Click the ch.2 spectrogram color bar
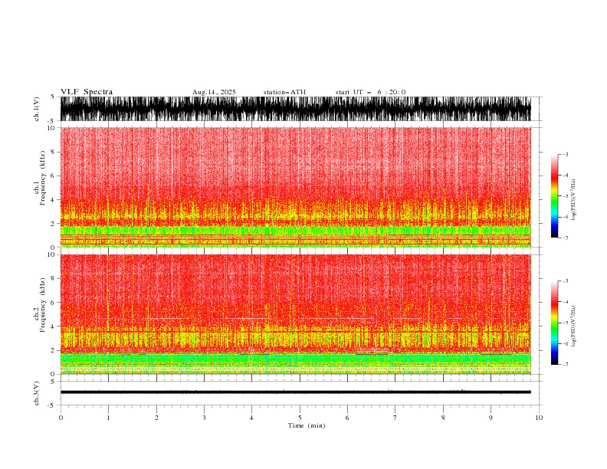The width and height of the screenshot is (607, 469). (x=554, y=323)
